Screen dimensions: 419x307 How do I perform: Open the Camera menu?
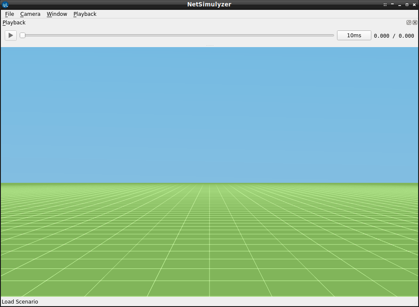pyautogui.click(x=30, y=14)
